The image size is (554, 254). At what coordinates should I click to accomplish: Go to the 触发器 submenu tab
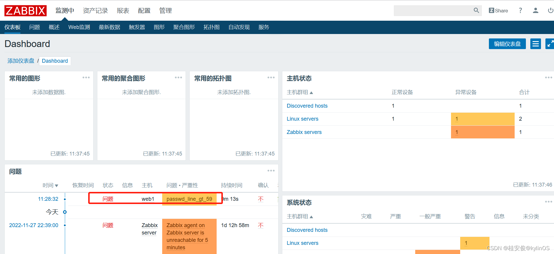click(x=137, y=27)
